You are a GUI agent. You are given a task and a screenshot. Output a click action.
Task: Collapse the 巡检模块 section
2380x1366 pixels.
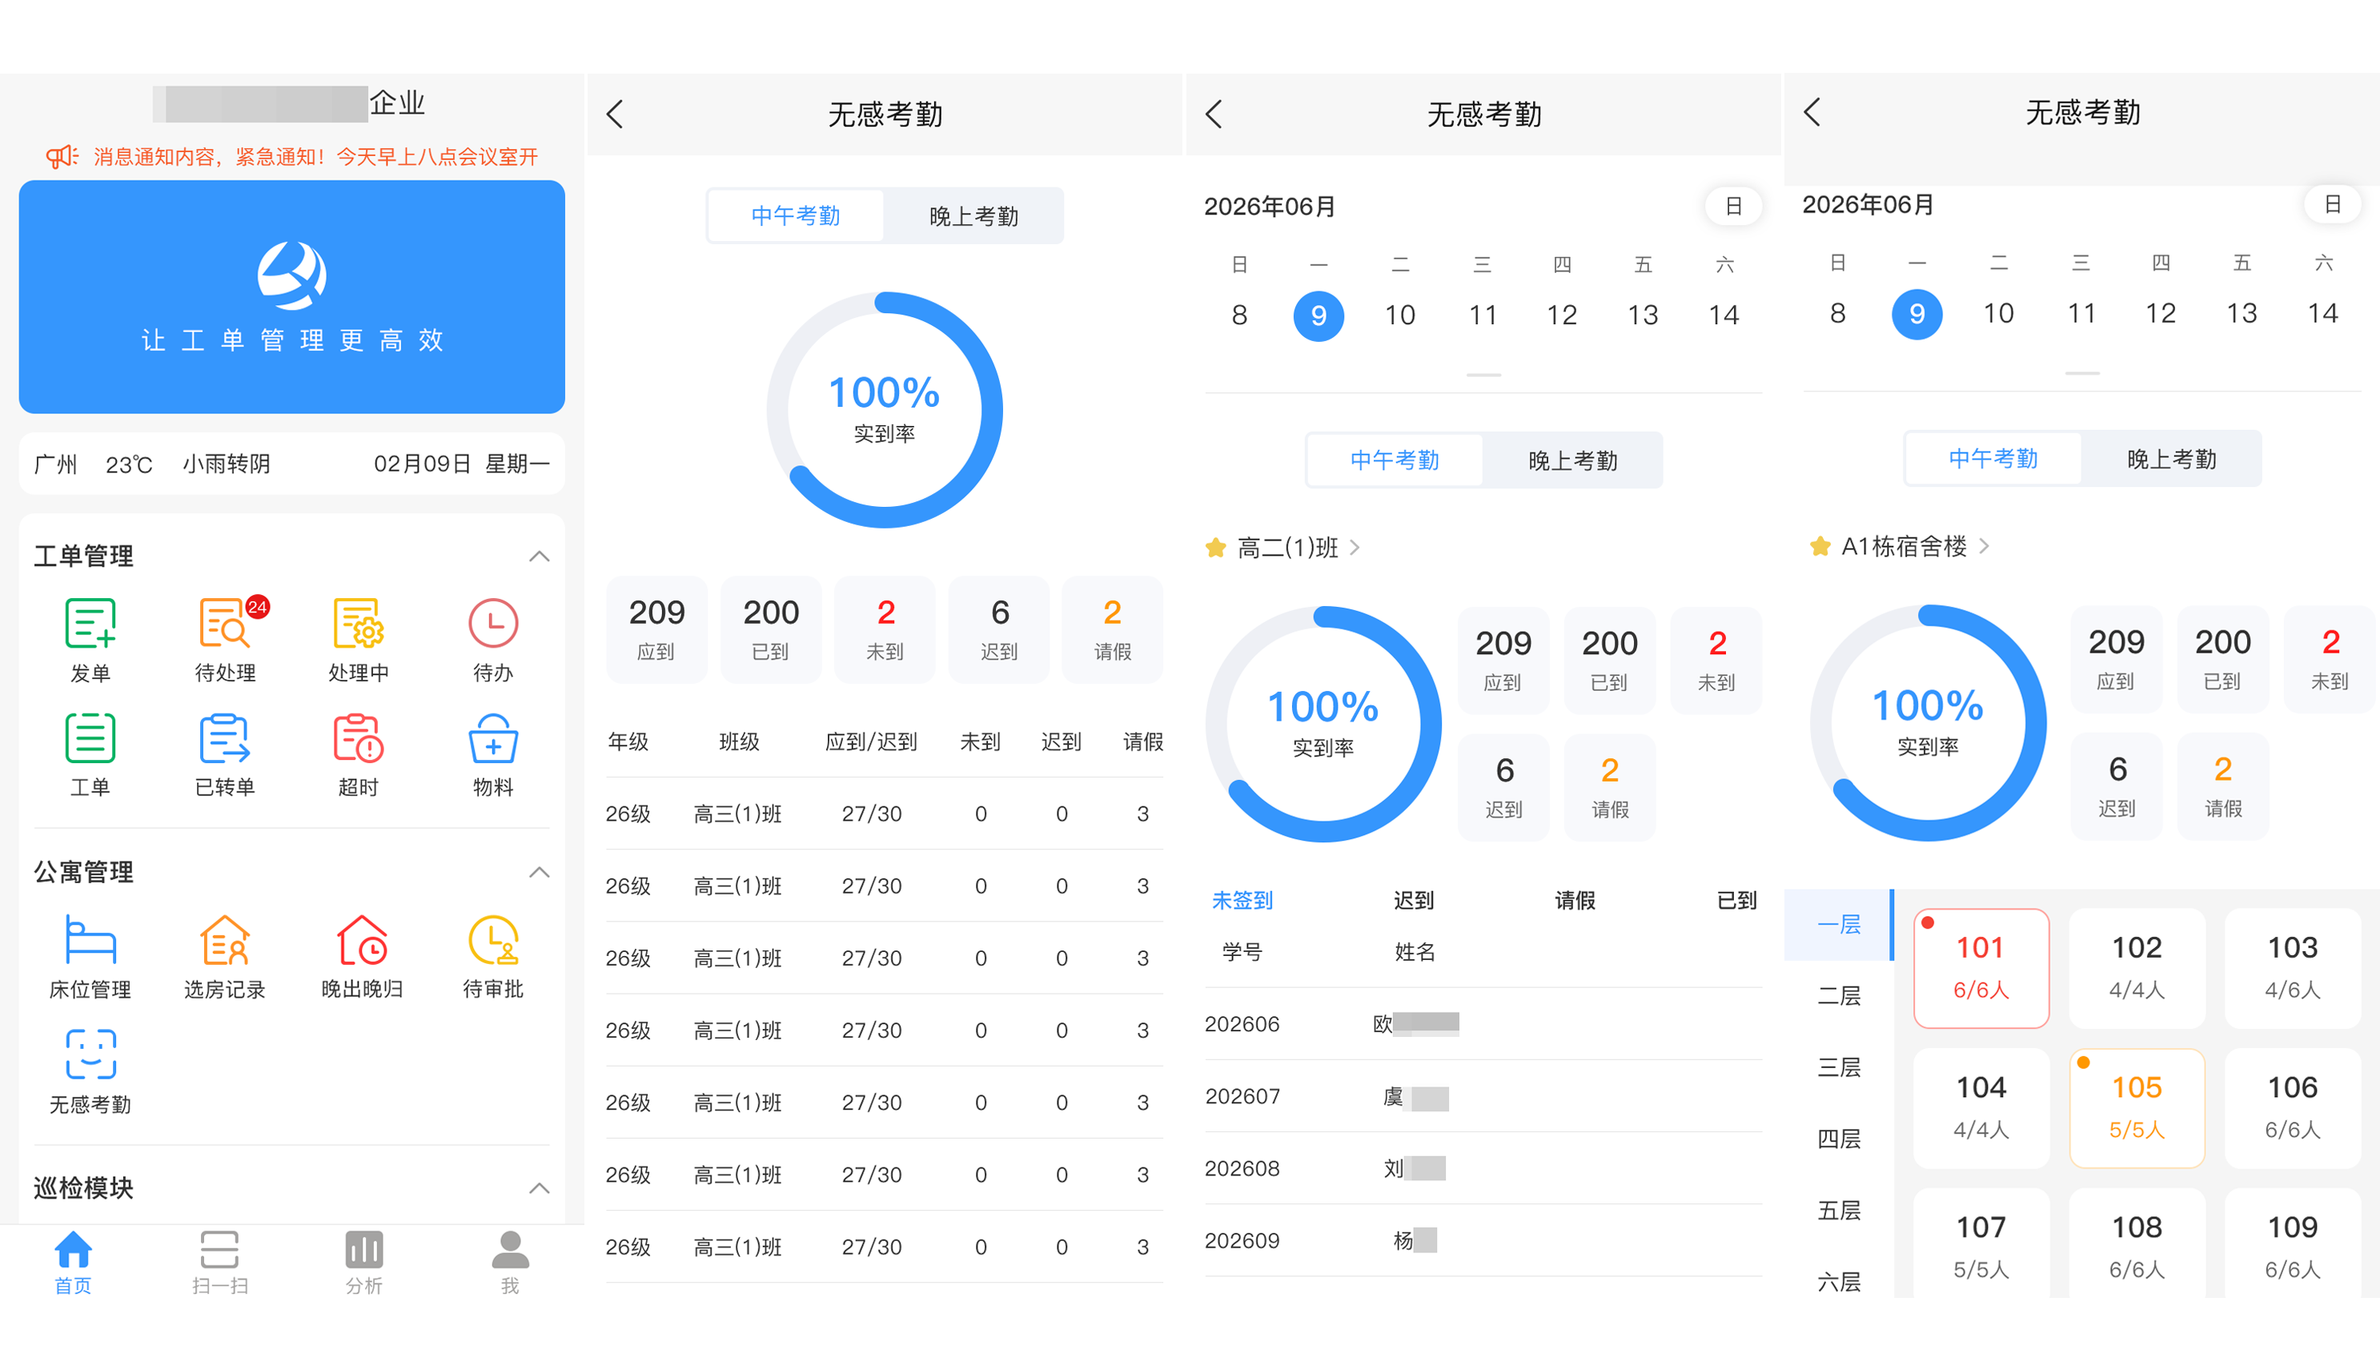pyautogui.click(x=540, y=1189)
